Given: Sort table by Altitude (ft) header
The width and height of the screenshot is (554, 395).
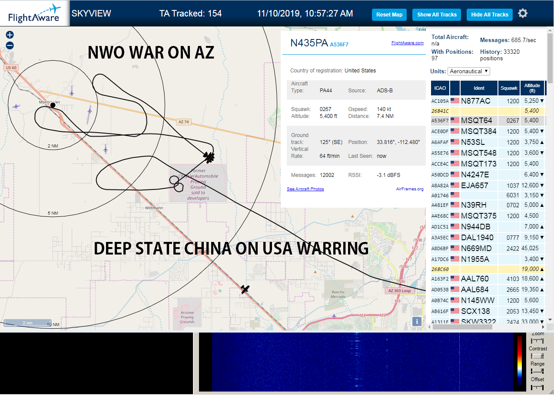Looking at the screenshot, I should tap(532, 88).
